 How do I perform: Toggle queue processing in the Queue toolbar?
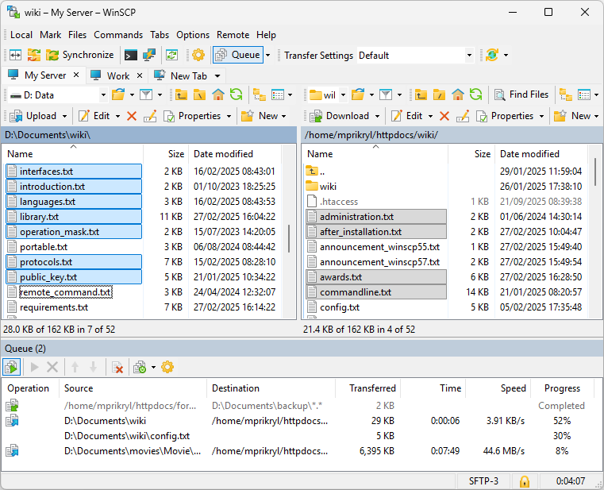coord(12,367)
